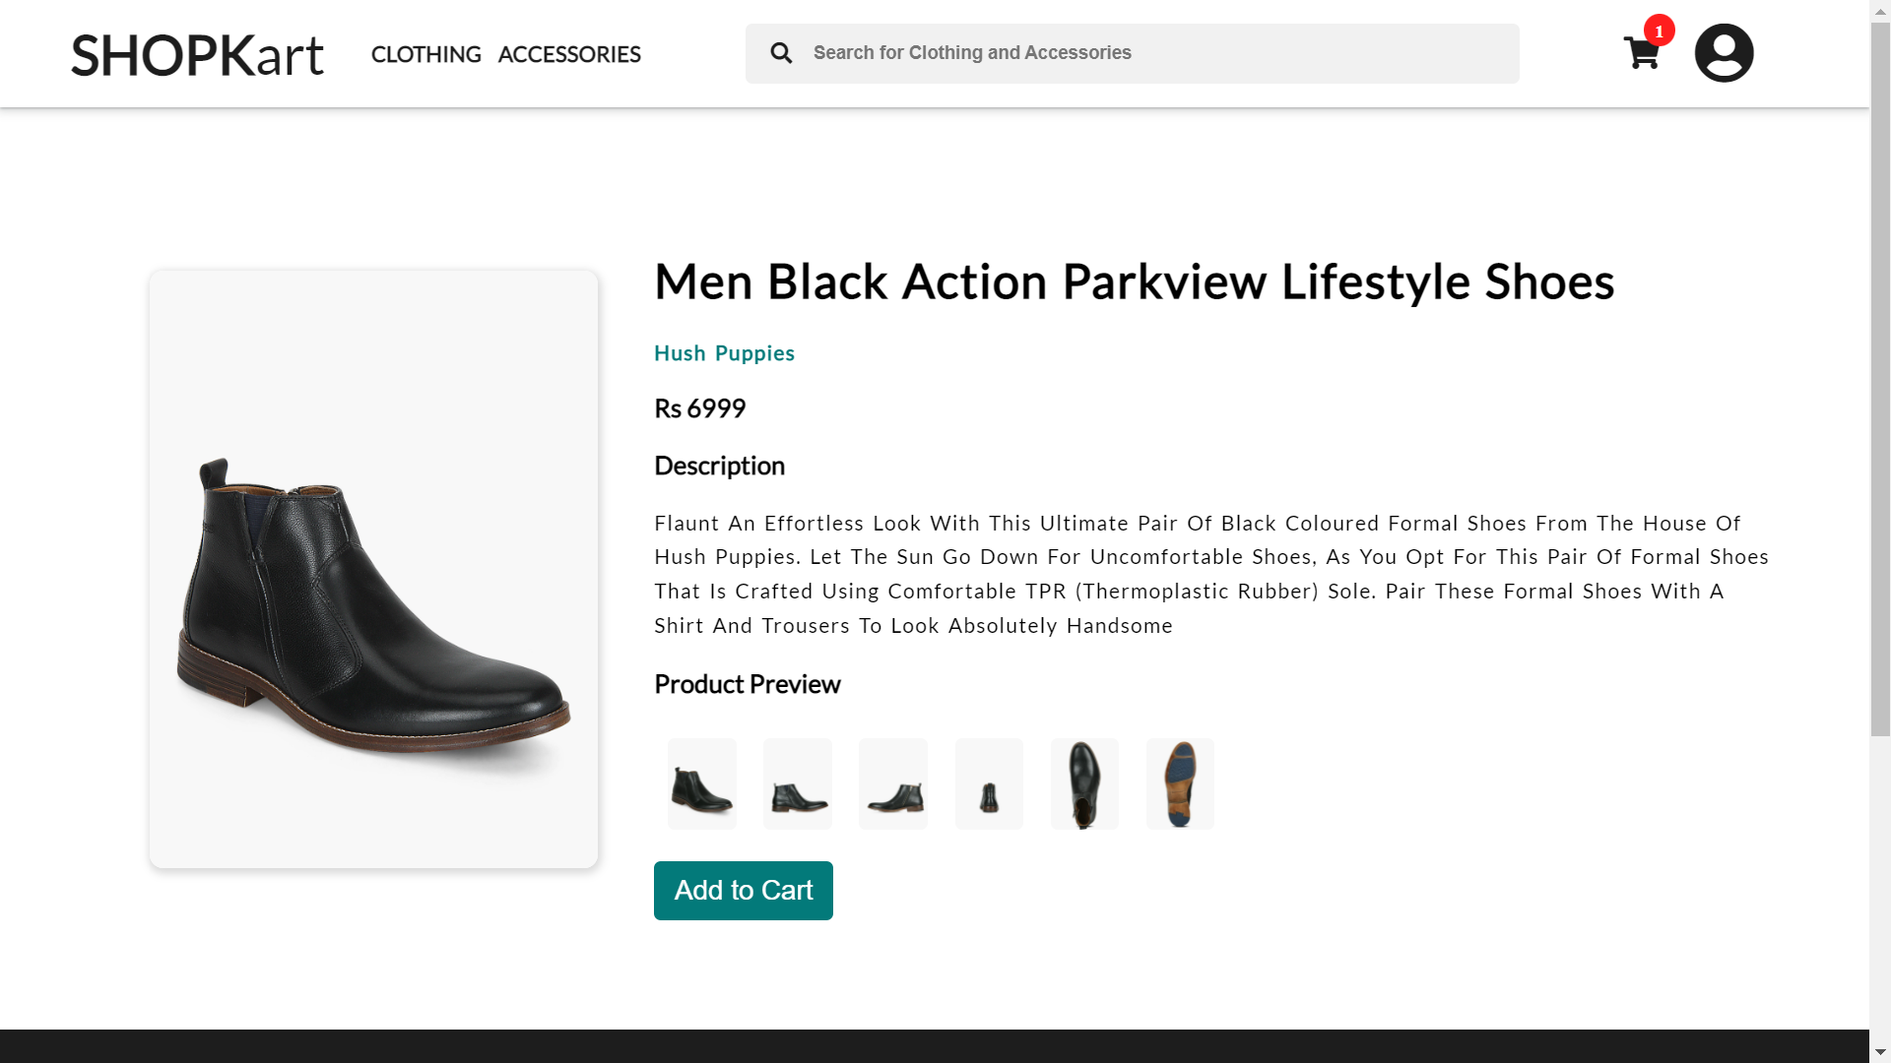Click the cart item count badge
The image size is (1891, 1063).
[x=1659, y=31]
